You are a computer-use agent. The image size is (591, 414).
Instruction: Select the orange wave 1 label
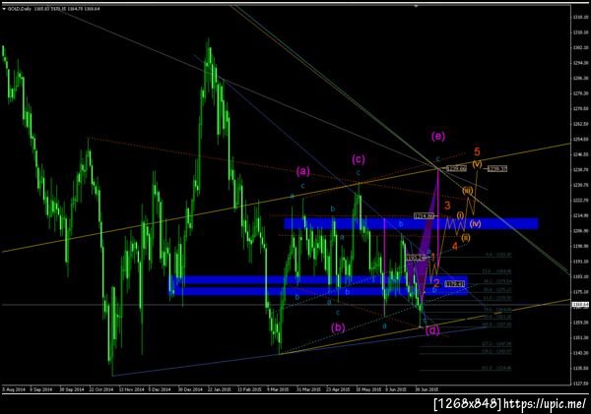click(x=433, y=257)
